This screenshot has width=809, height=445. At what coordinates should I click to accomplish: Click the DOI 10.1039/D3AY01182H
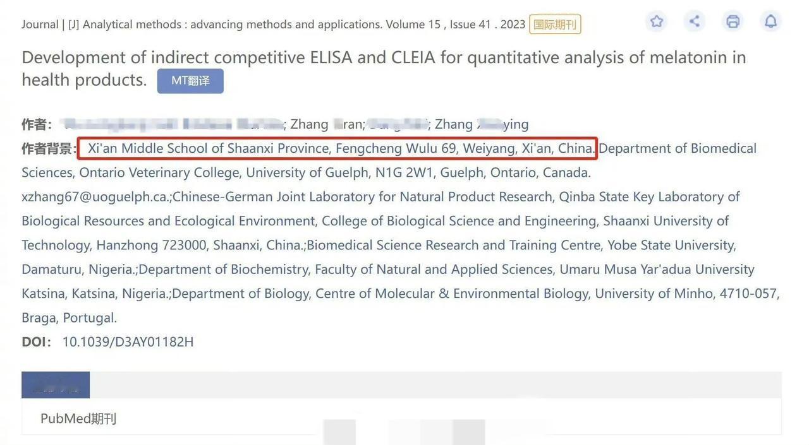(128, 342)
